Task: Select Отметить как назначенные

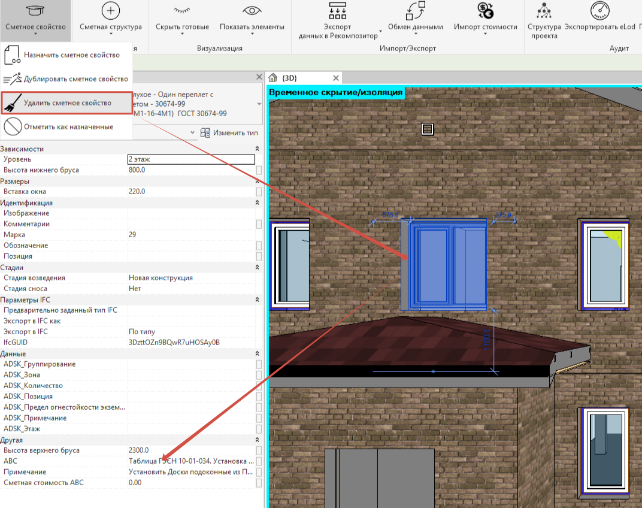Action: (66, 126)
